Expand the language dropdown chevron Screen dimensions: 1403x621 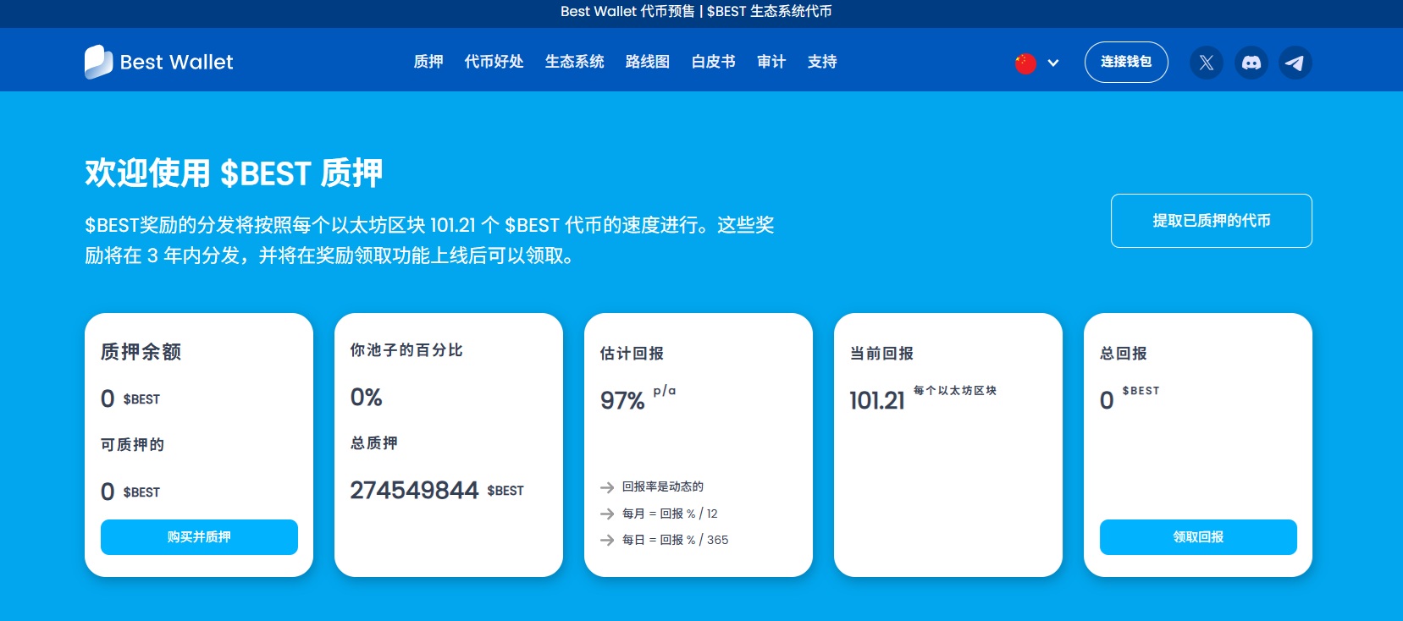point(1053,63)
